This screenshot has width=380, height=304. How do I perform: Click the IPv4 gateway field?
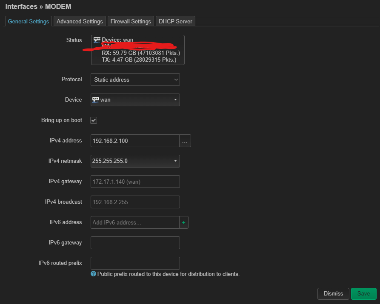(135, 182)
